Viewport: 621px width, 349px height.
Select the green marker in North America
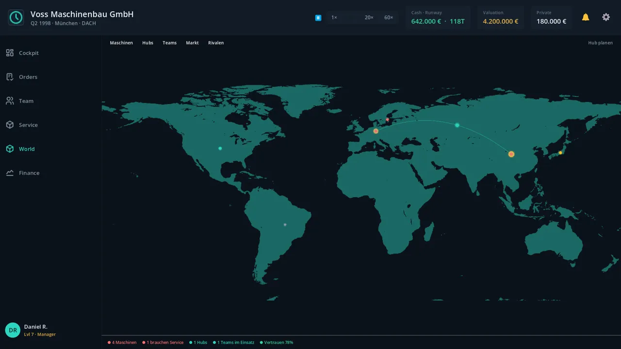click(220, 148)
